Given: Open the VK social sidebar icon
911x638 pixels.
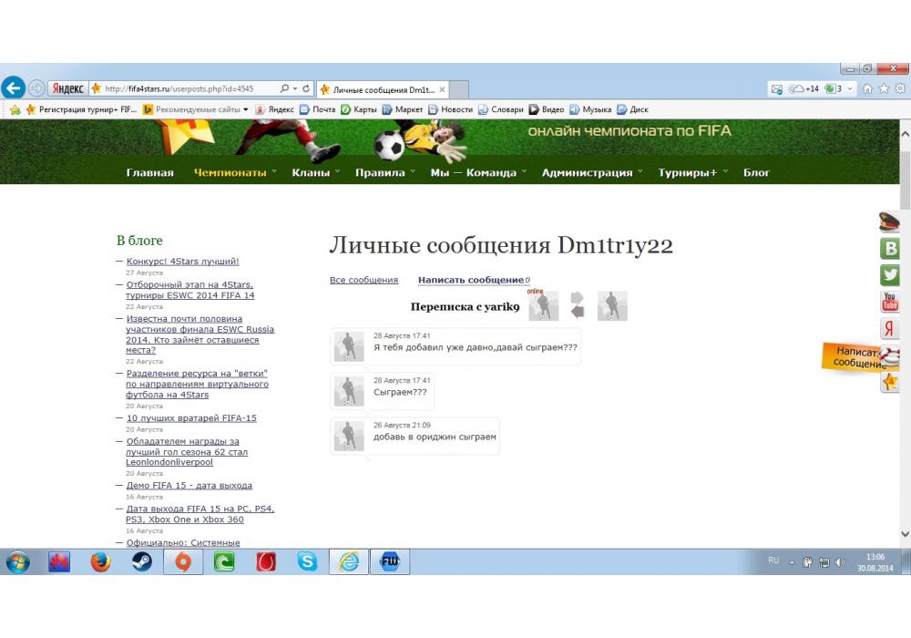Looking at the screenshot, I should click(x=890, y=249).
